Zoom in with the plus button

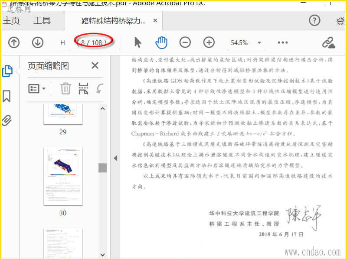pyautogui.click(x=209, y=42)
